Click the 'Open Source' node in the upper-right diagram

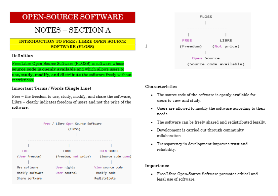click(206, 58)
